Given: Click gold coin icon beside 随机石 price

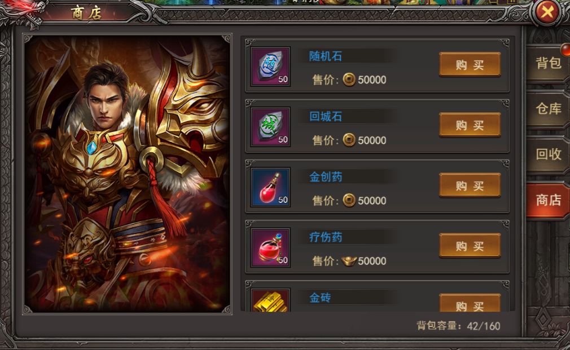Looking at the screenshot, I should pos(349,79).
